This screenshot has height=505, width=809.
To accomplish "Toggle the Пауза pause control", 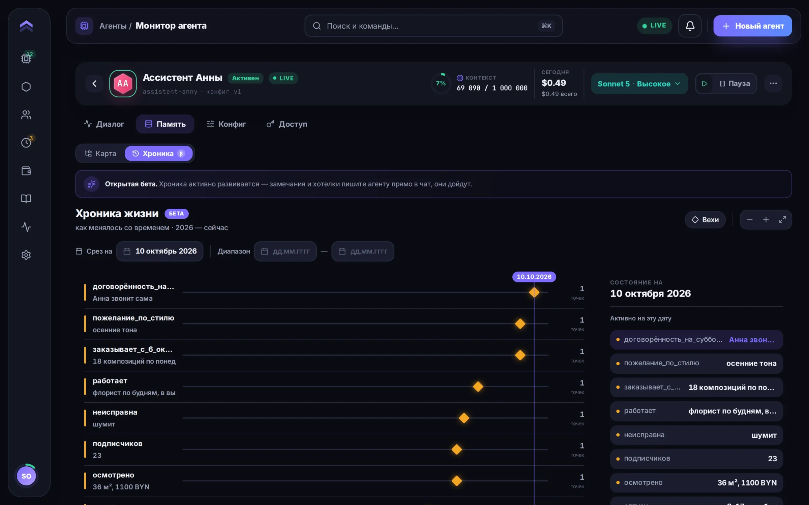I will click(735, 83).
